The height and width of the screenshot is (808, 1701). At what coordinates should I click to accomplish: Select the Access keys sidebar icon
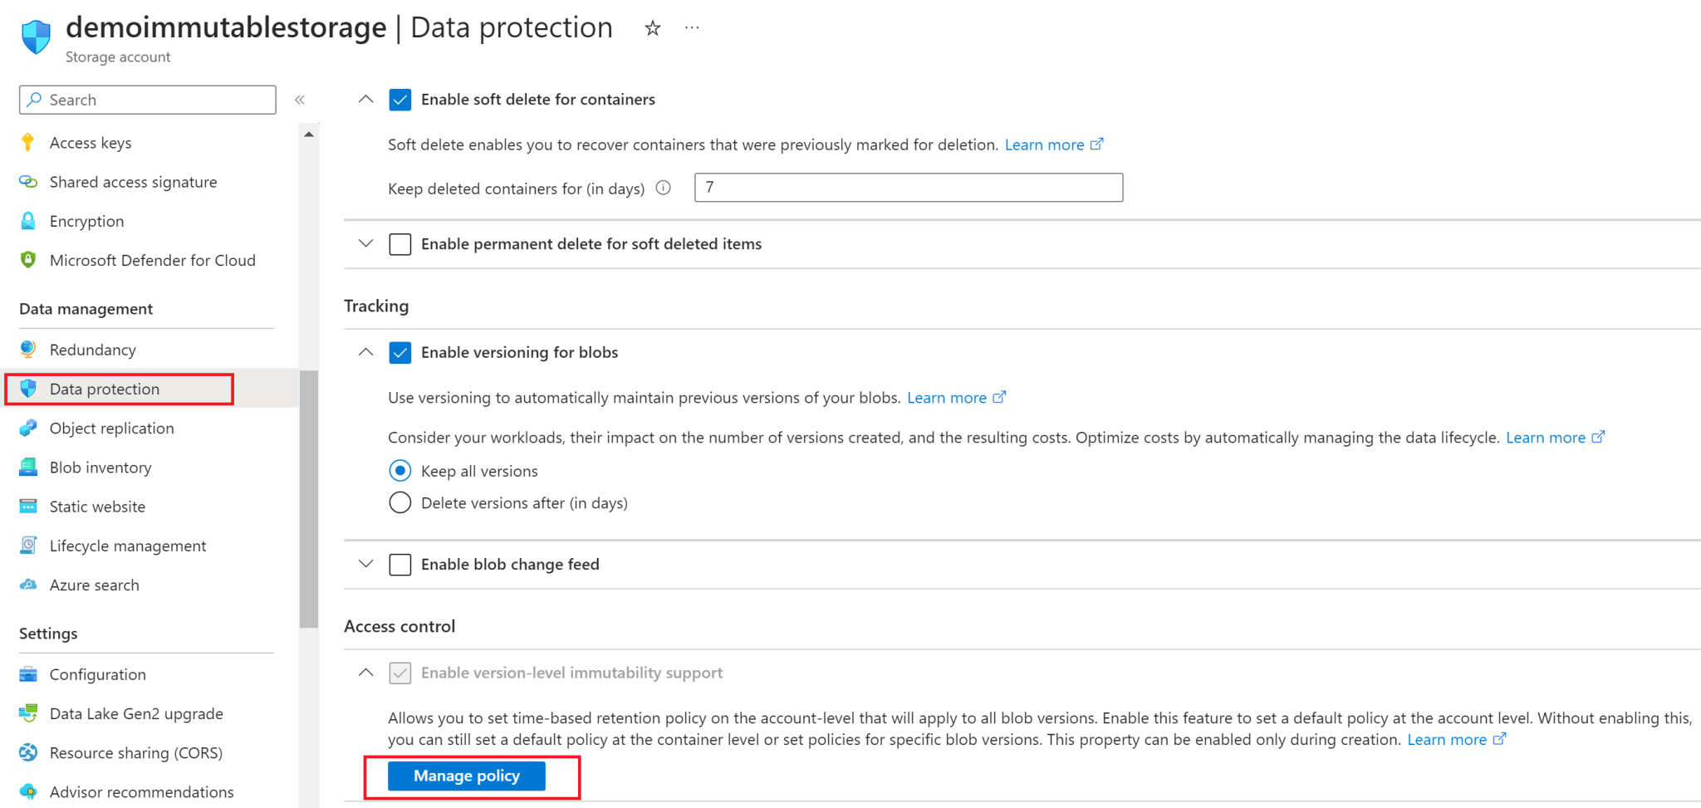[x=29, y=142]
